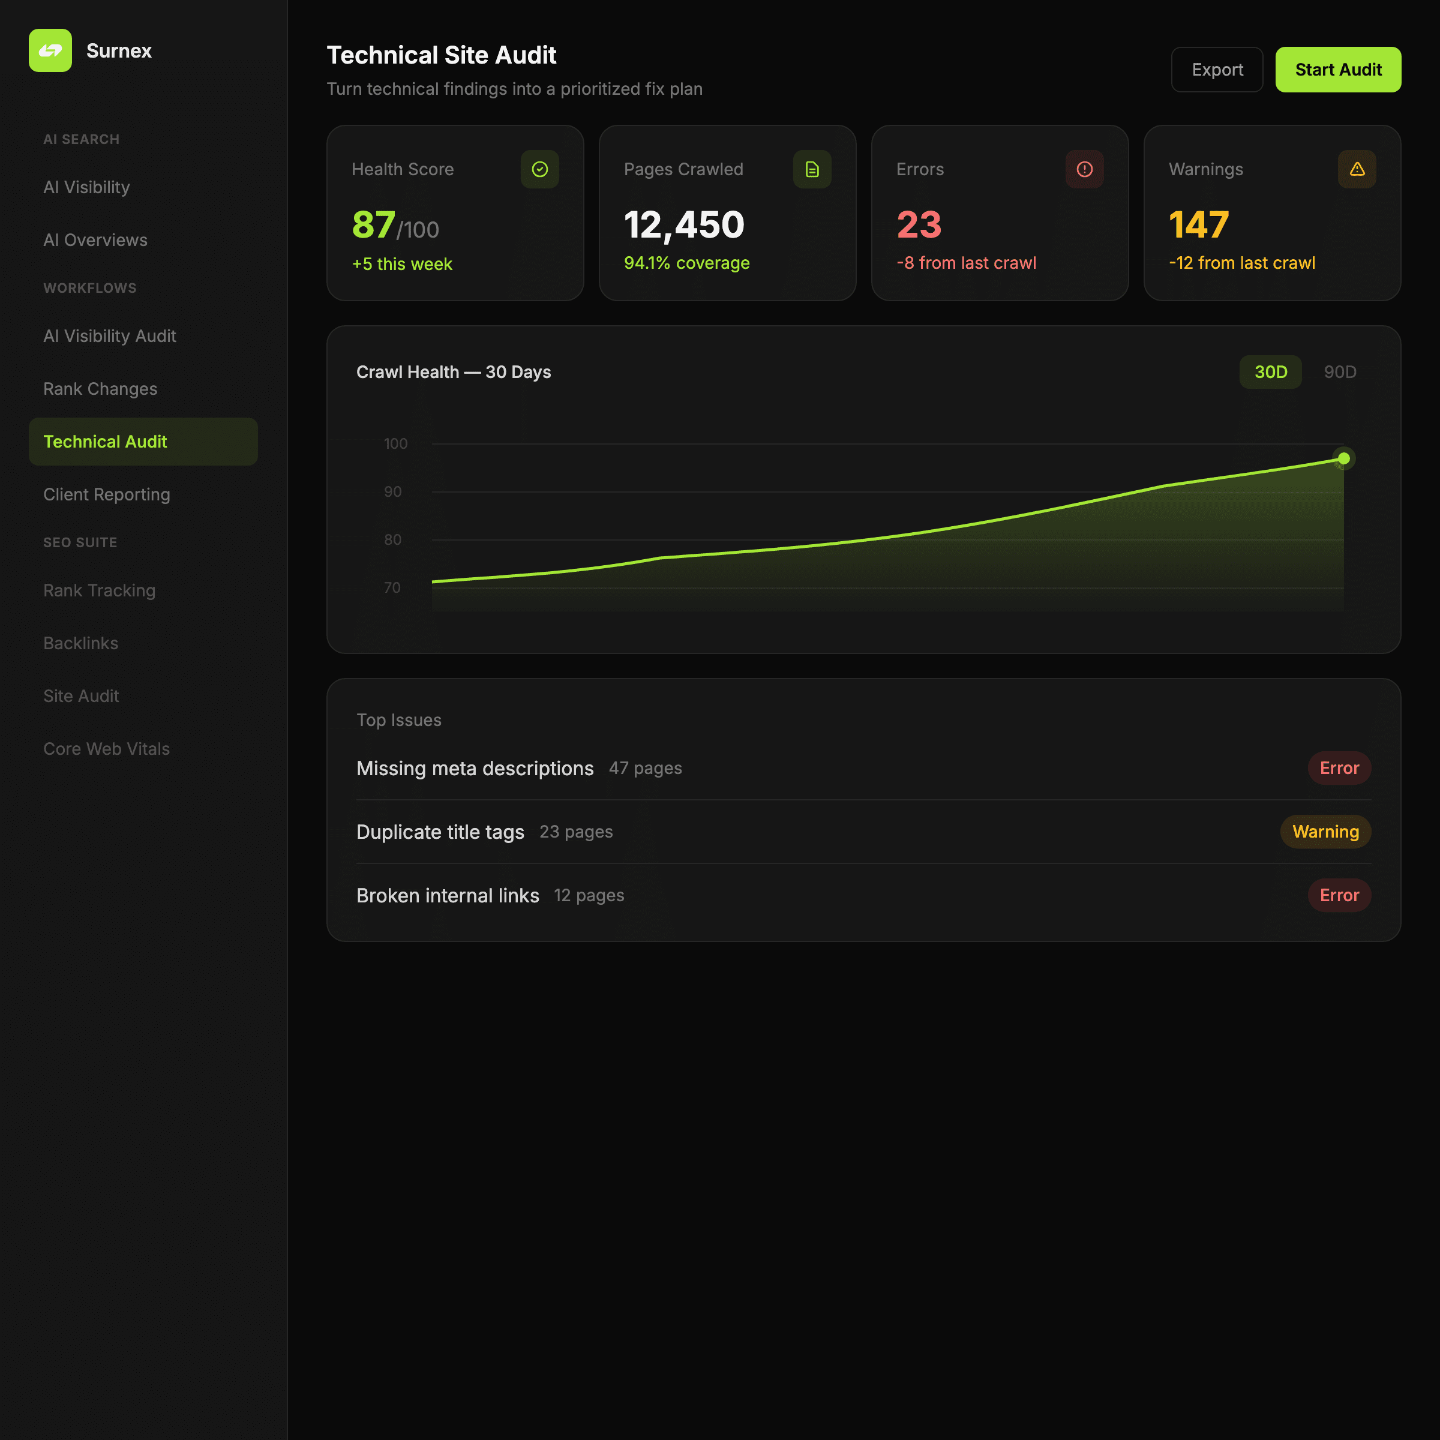Click the Errors alert circle icon
This screenshot has width=1440, height=1440.
tap(1084, 169)
